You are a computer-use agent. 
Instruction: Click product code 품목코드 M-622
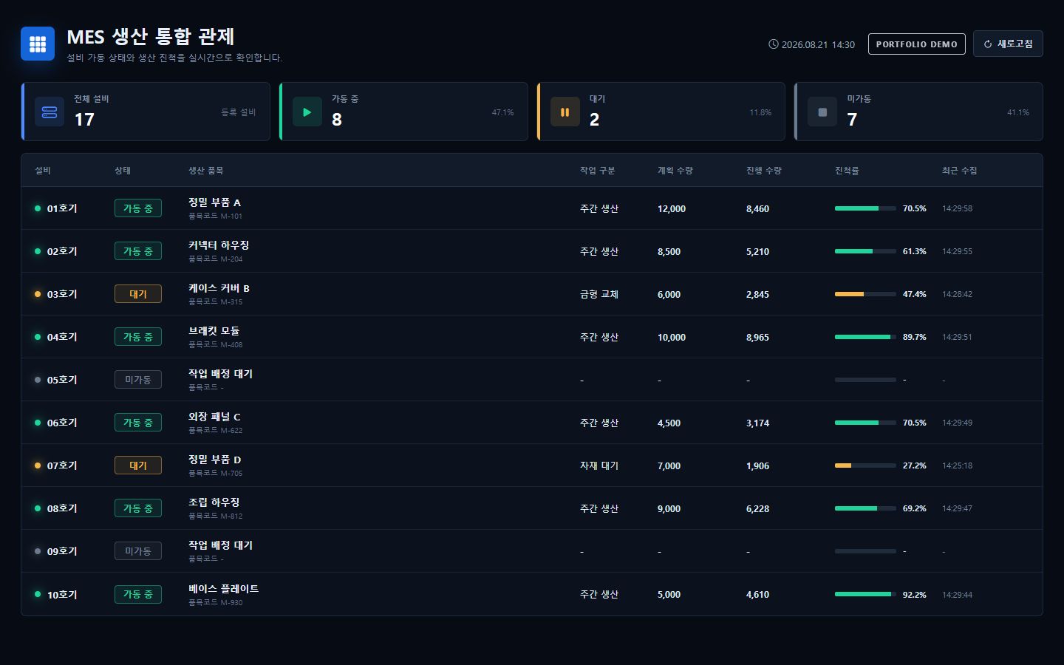pyautogui.click(x=215, y=430)
